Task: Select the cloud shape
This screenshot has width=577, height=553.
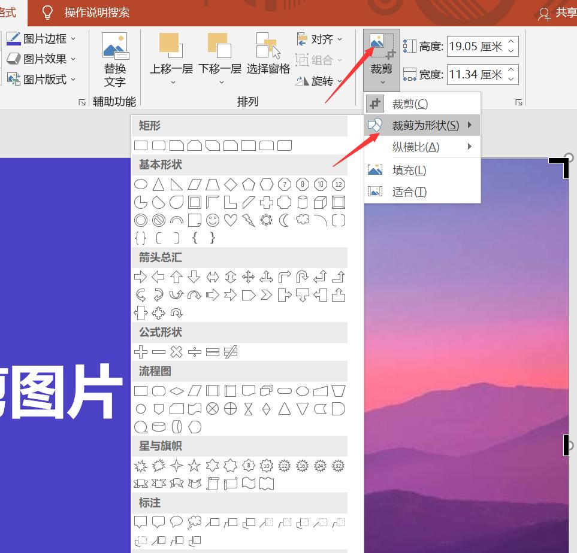Action: (x=303, y=220)
